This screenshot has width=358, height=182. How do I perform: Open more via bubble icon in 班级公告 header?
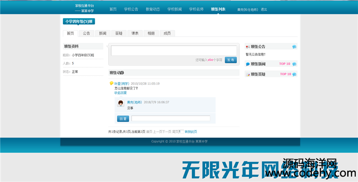[x=294, y=47]
